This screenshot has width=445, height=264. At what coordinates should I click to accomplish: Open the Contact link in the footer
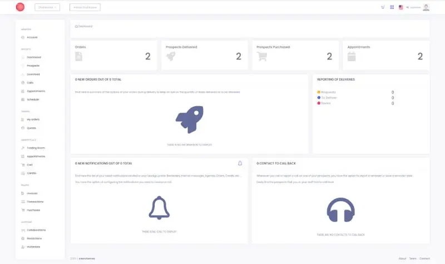pyautogui.click(x=424, y=258)
